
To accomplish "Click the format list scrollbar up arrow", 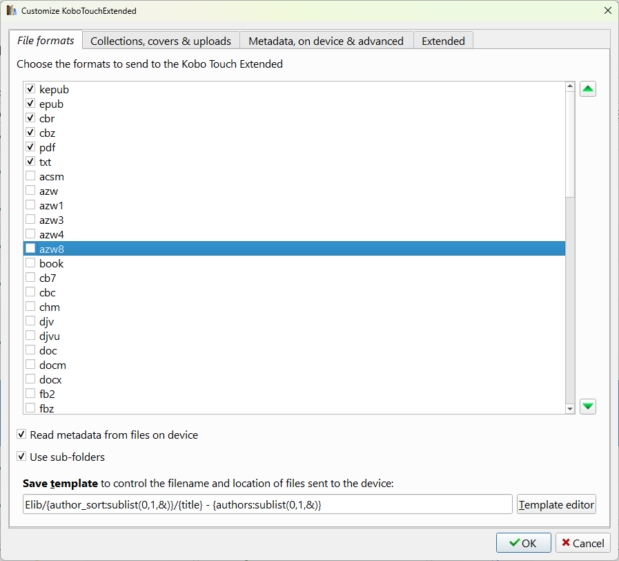I will [569, 86].
